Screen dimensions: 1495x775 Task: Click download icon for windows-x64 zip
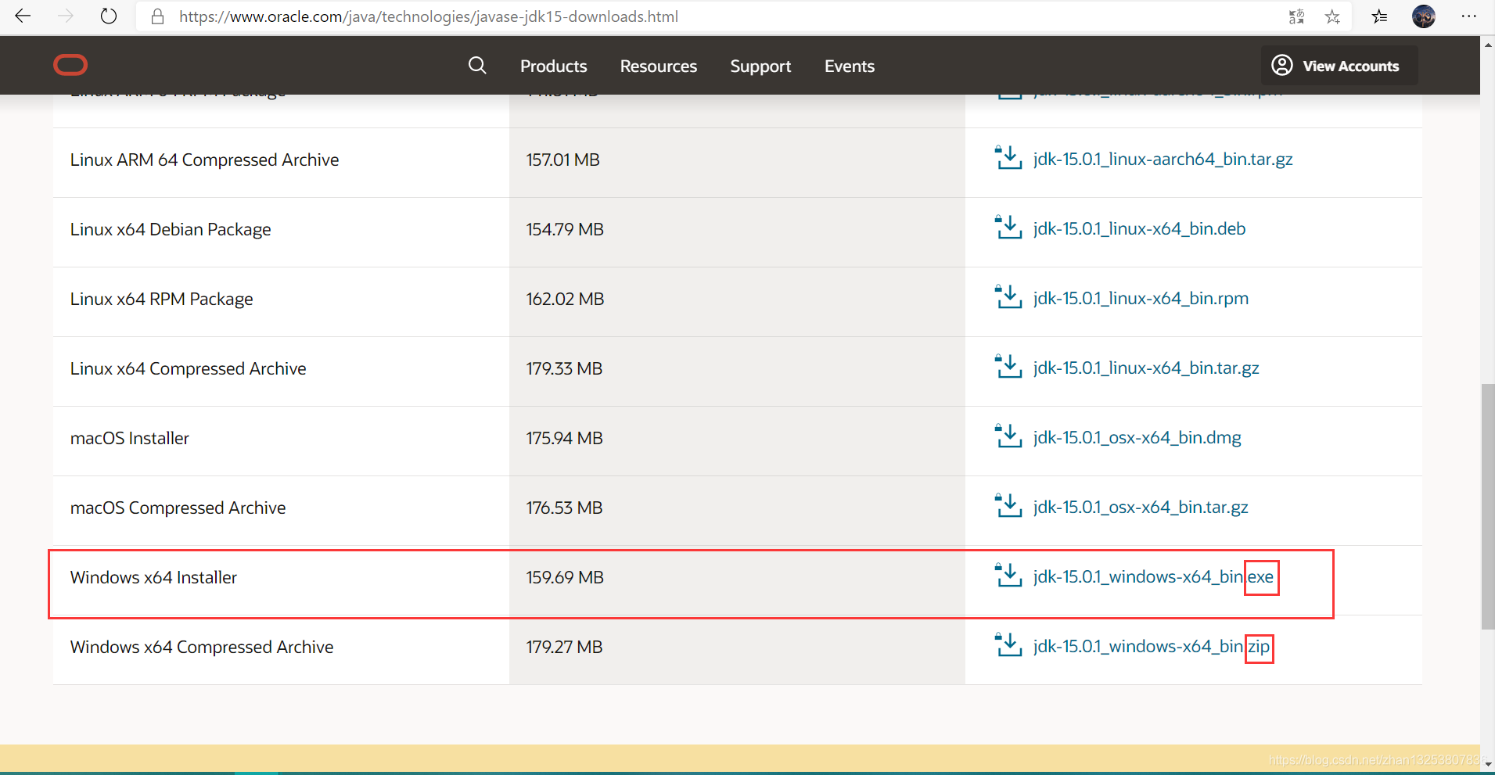[x=1008, y=646]
